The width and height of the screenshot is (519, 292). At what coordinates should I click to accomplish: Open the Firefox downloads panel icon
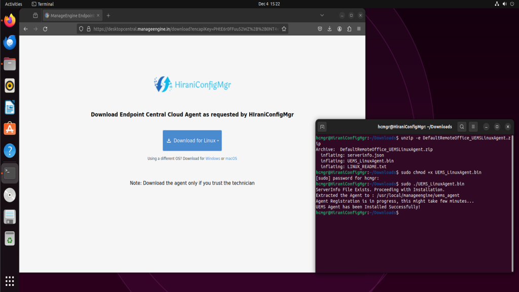pos(330,29)
